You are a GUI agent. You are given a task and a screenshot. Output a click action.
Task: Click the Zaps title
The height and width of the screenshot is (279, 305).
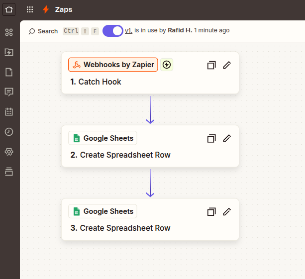point(64,9)
